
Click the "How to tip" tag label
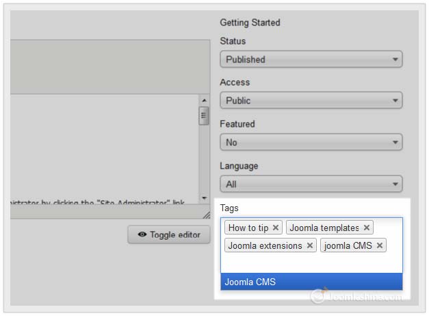tap(248, 228)
